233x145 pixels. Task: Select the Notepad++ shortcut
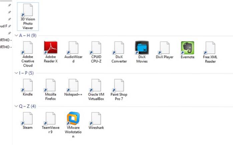(73, 85)
